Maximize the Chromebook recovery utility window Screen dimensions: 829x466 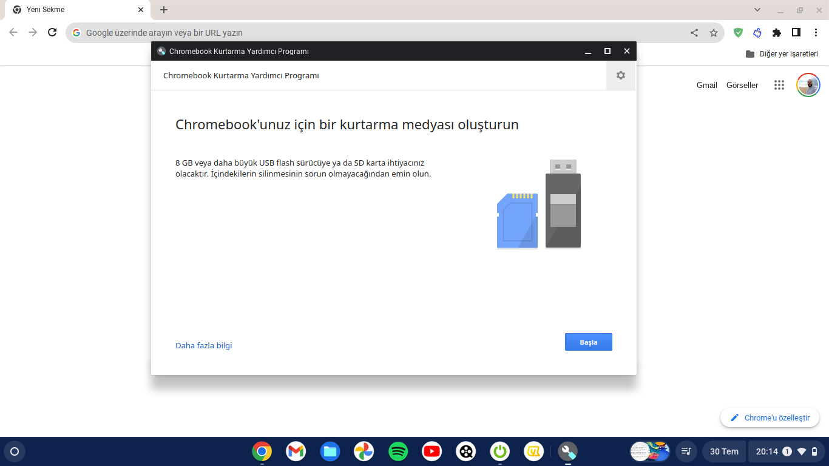coord(607,52)
